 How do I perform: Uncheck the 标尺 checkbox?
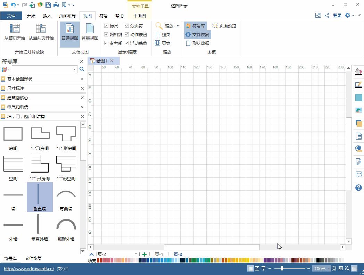point(106,26)
